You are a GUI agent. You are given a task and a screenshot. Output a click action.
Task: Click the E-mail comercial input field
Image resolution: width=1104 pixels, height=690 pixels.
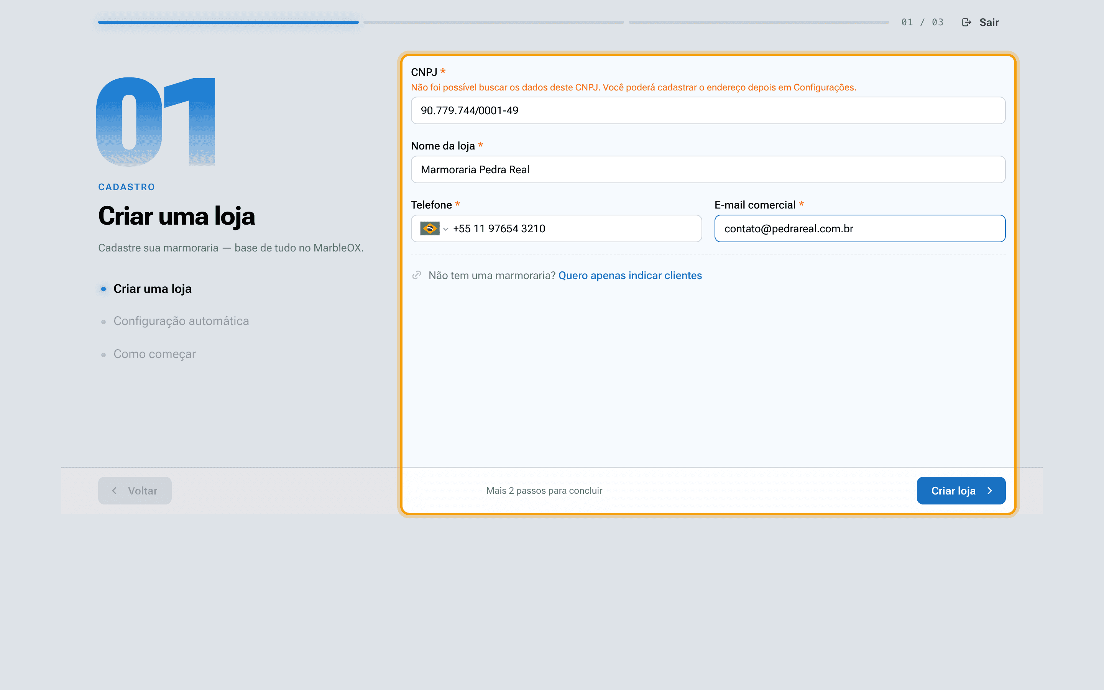coord(859,228)
